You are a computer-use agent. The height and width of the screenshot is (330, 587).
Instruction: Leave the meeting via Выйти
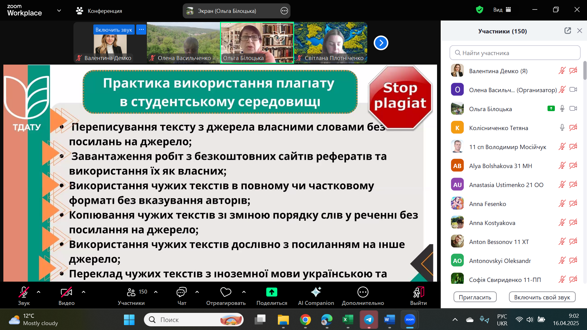coord(418,296)
